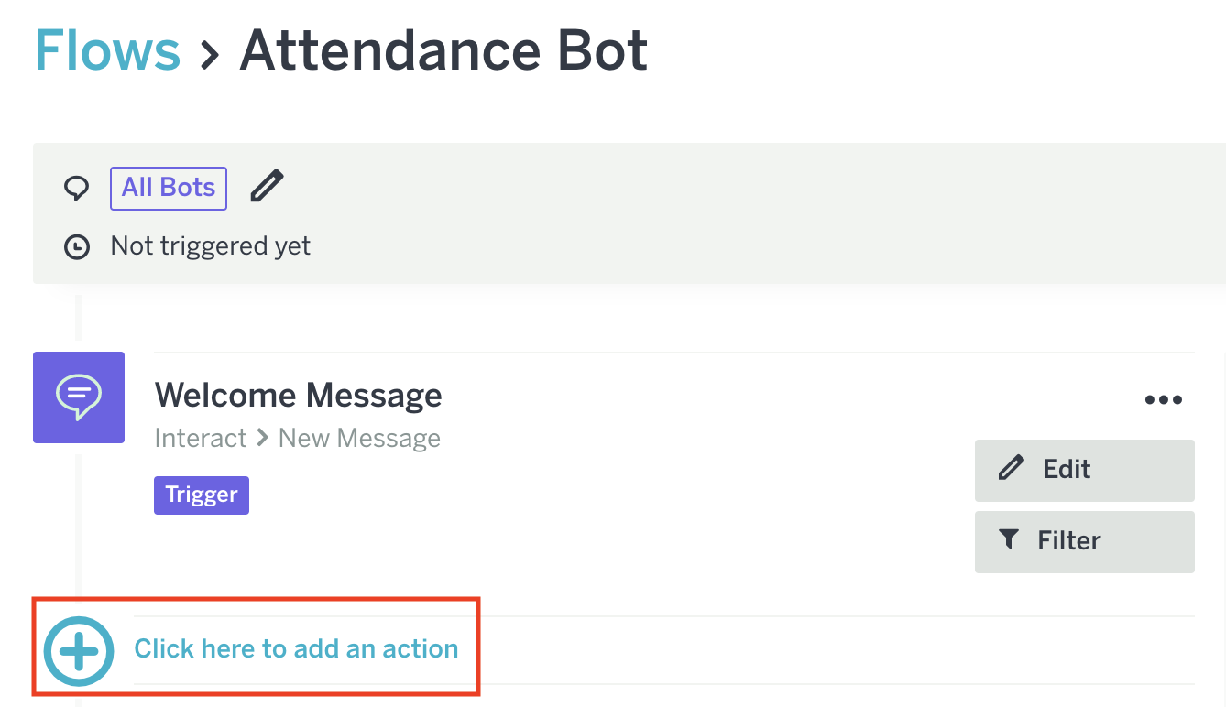Click the purple Welcome Message chat icon
The height and width of the screenshot is (707, 1226).
click(x=79, y=397)
